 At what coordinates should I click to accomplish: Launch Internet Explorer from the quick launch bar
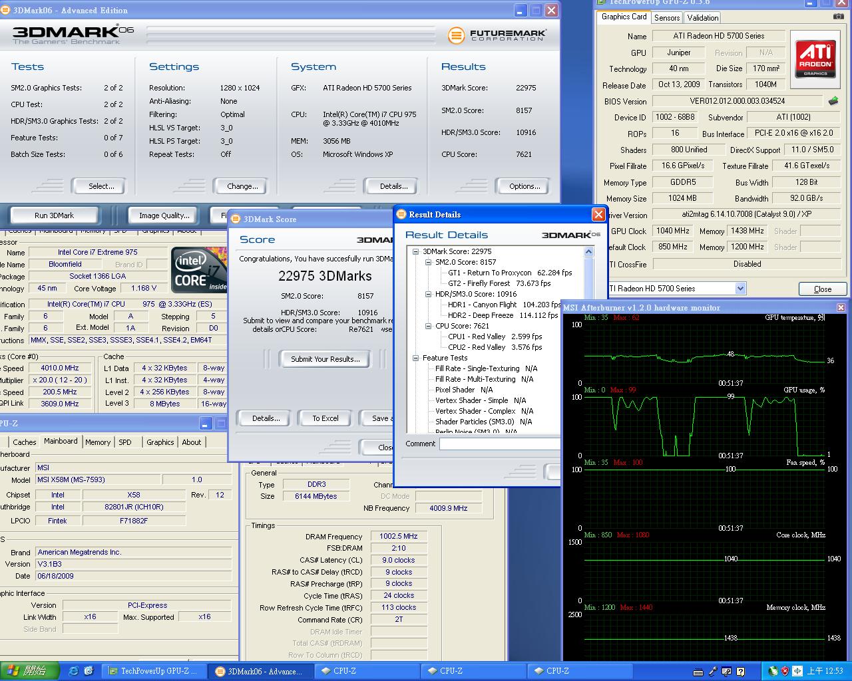73,671
